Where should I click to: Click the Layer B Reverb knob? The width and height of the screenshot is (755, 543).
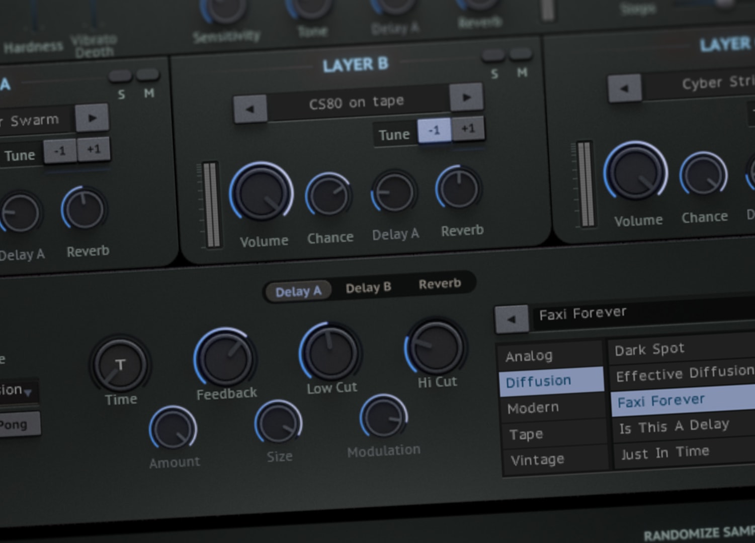pos(459,188)
